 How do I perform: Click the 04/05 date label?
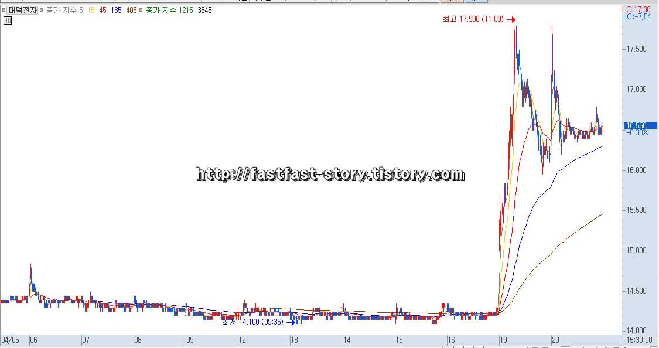click(x=10, y=340)
